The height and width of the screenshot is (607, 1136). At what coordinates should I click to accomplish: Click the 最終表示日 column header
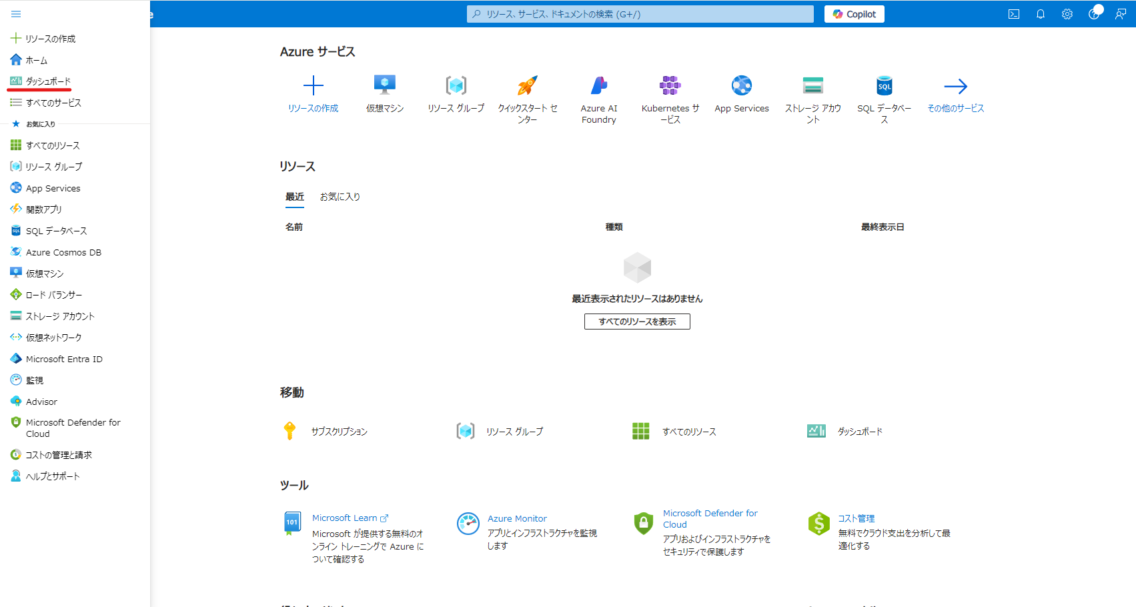[x=883, y=227]
